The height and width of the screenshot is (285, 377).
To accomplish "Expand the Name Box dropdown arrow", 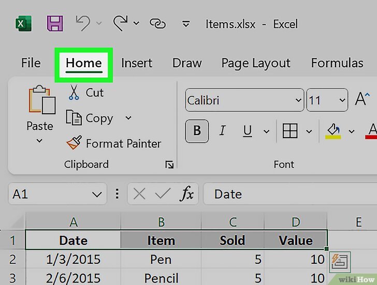I will [96, 194].
